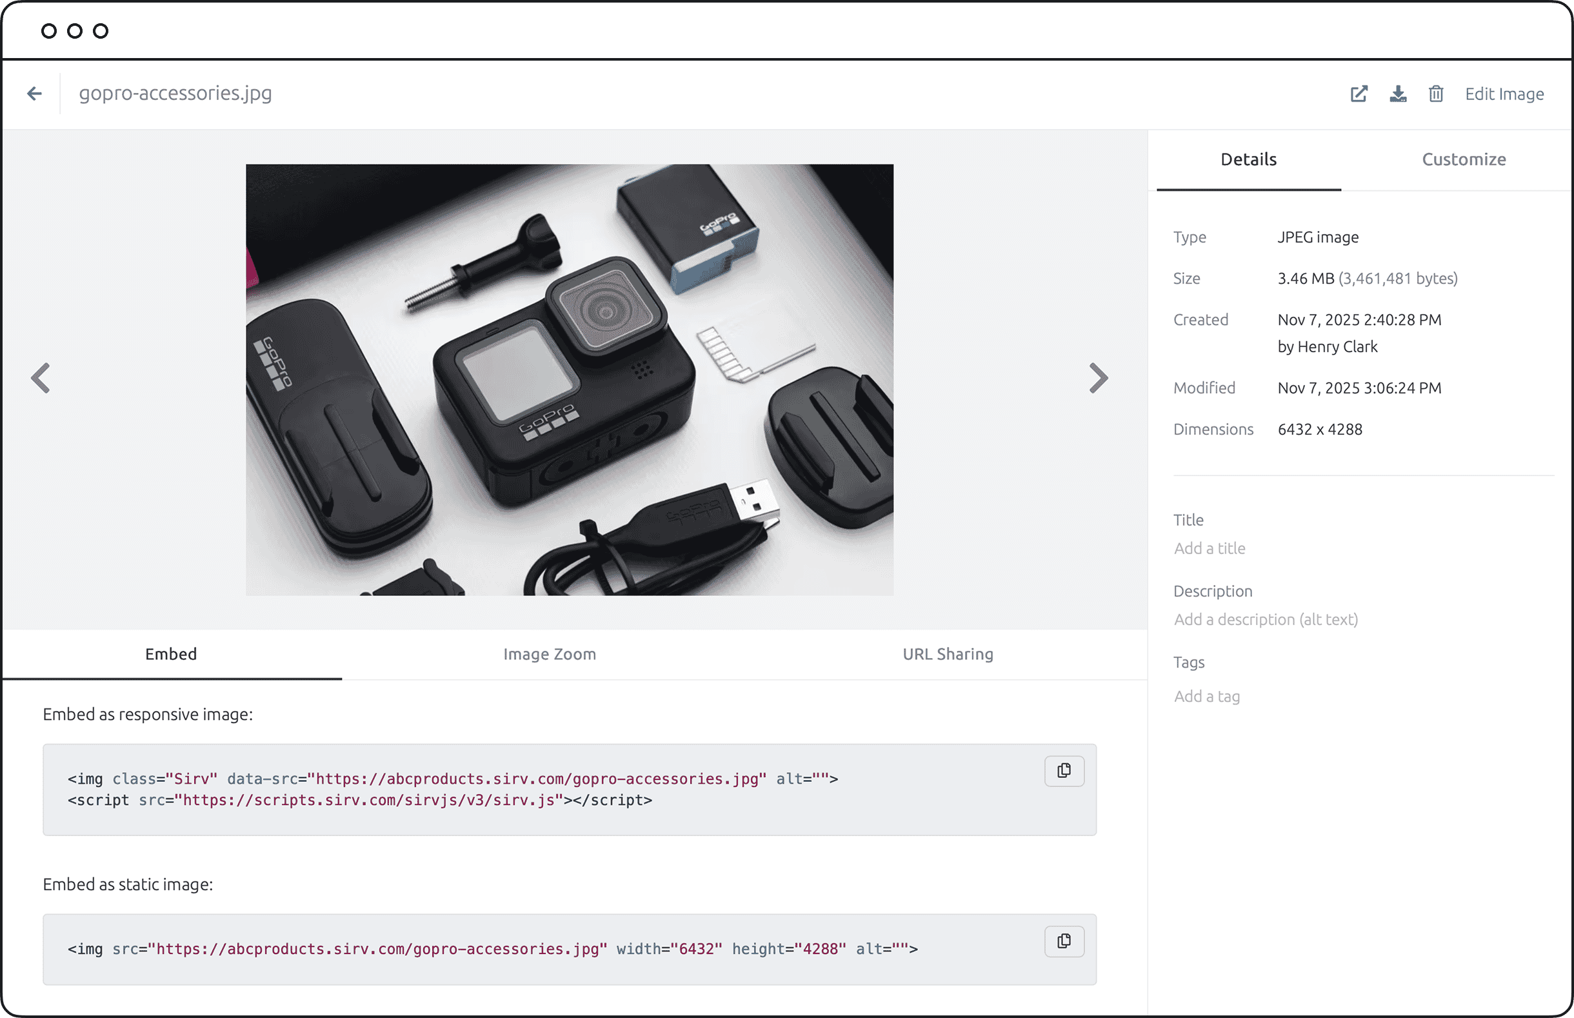Copy the responsive image embed code
Viewport: 1574px width, 1018px height.
tap(1064, 771)
